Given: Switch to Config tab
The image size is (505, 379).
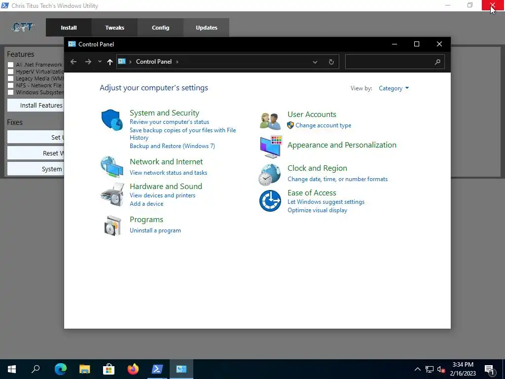Looking at the screenshot, I should tap(160, 28).
